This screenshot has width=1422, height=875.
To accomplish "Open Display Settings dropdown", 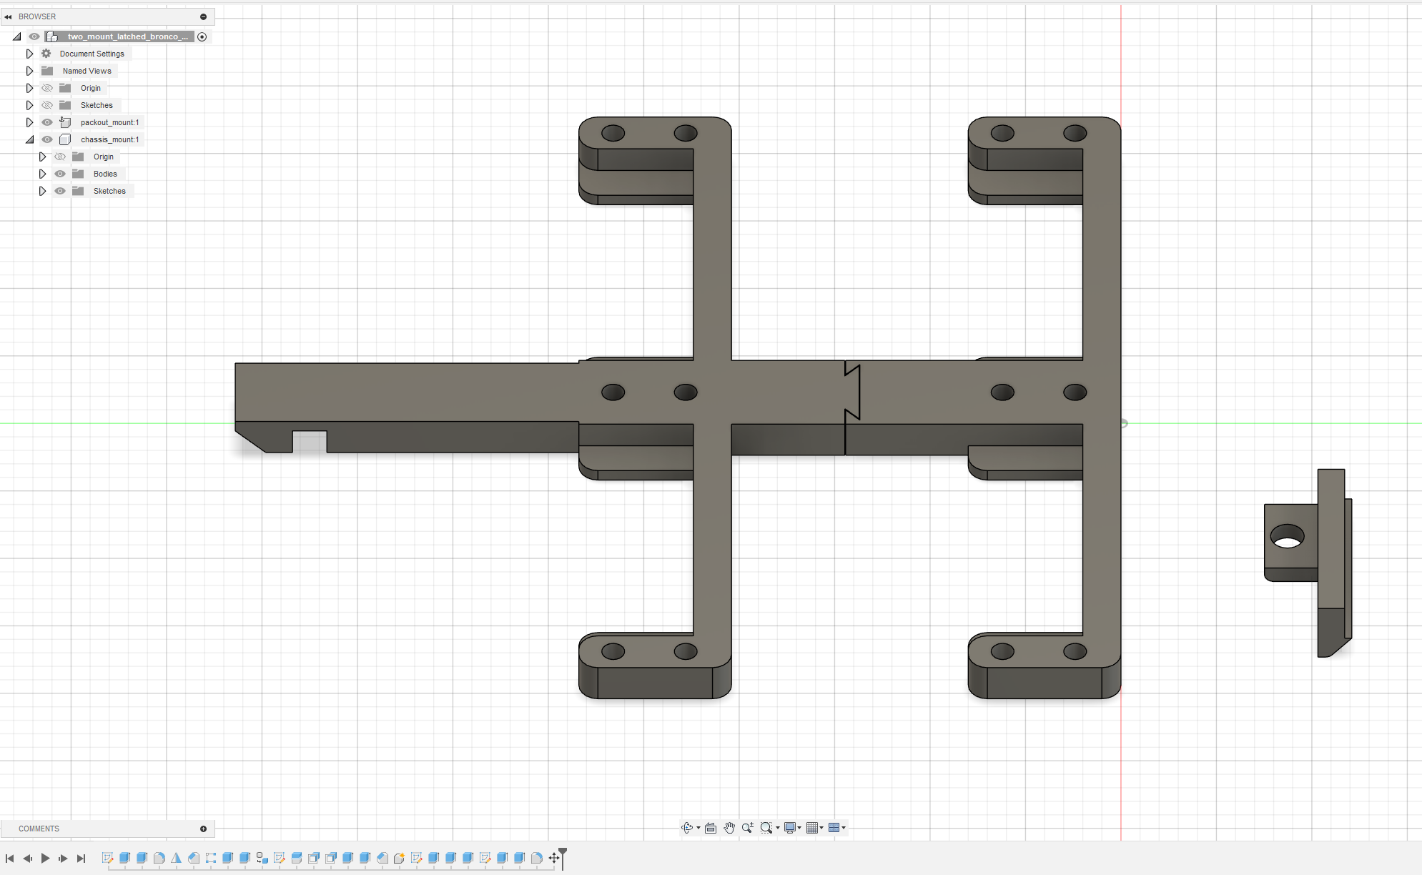I will coord(792,828).
